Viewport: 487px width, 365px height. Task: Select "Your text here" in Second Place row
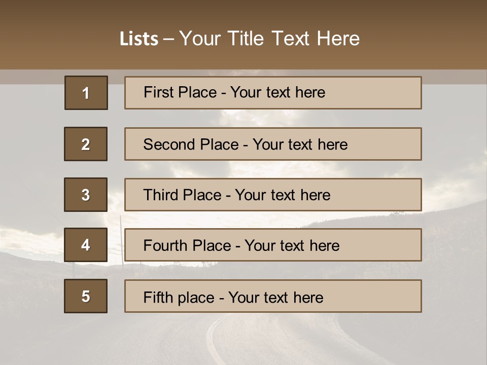[300, 144]
